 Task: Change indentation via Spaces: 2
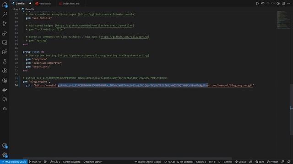(x=201, y=162)
